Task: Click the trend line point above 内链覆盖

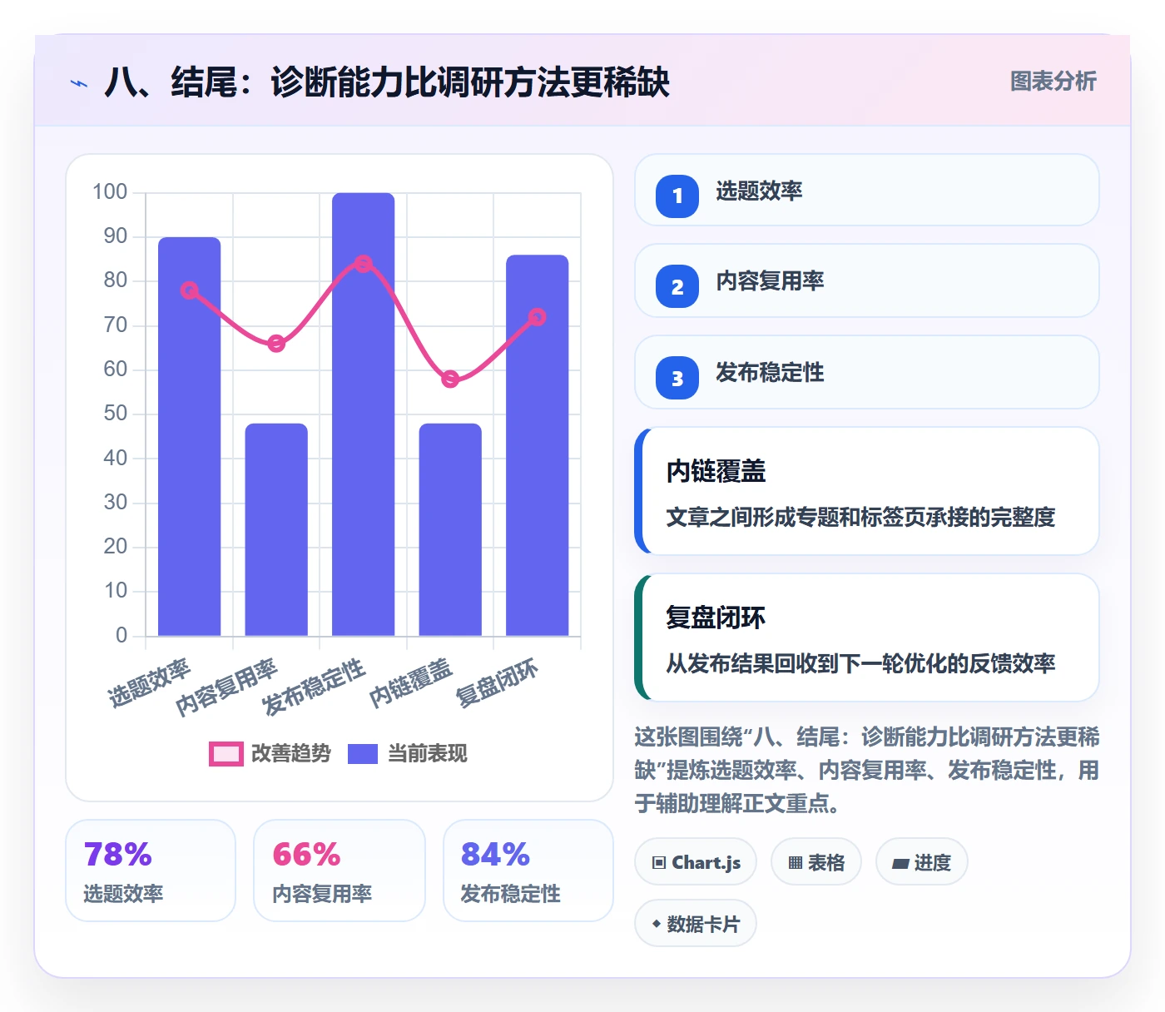Action: [450, 379]
